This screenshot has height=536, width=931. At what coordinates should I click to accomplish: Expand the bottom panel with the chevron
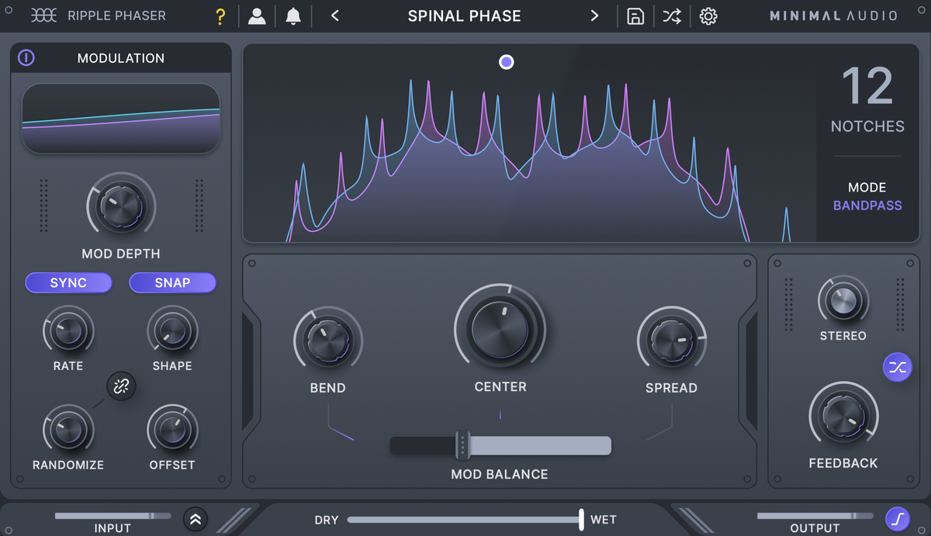coord(196,518)
